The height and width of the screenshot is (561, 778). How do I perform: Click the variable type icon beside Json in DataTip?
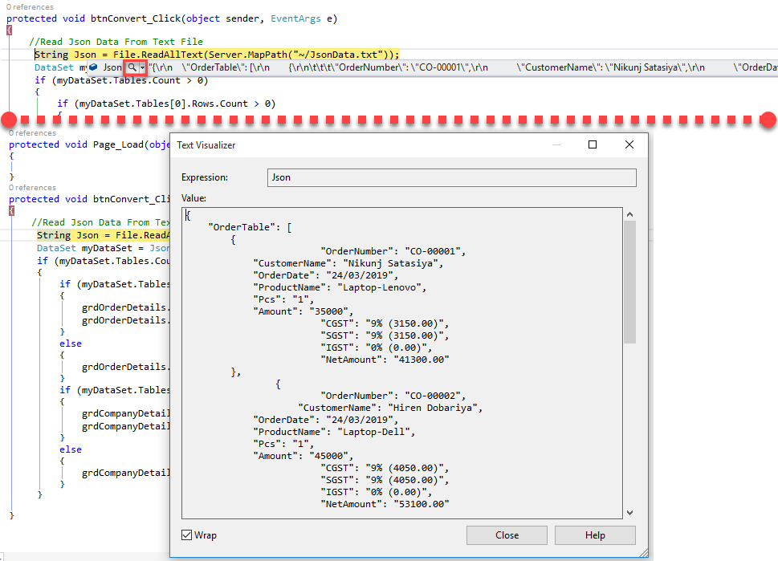[x=94, y=68]
